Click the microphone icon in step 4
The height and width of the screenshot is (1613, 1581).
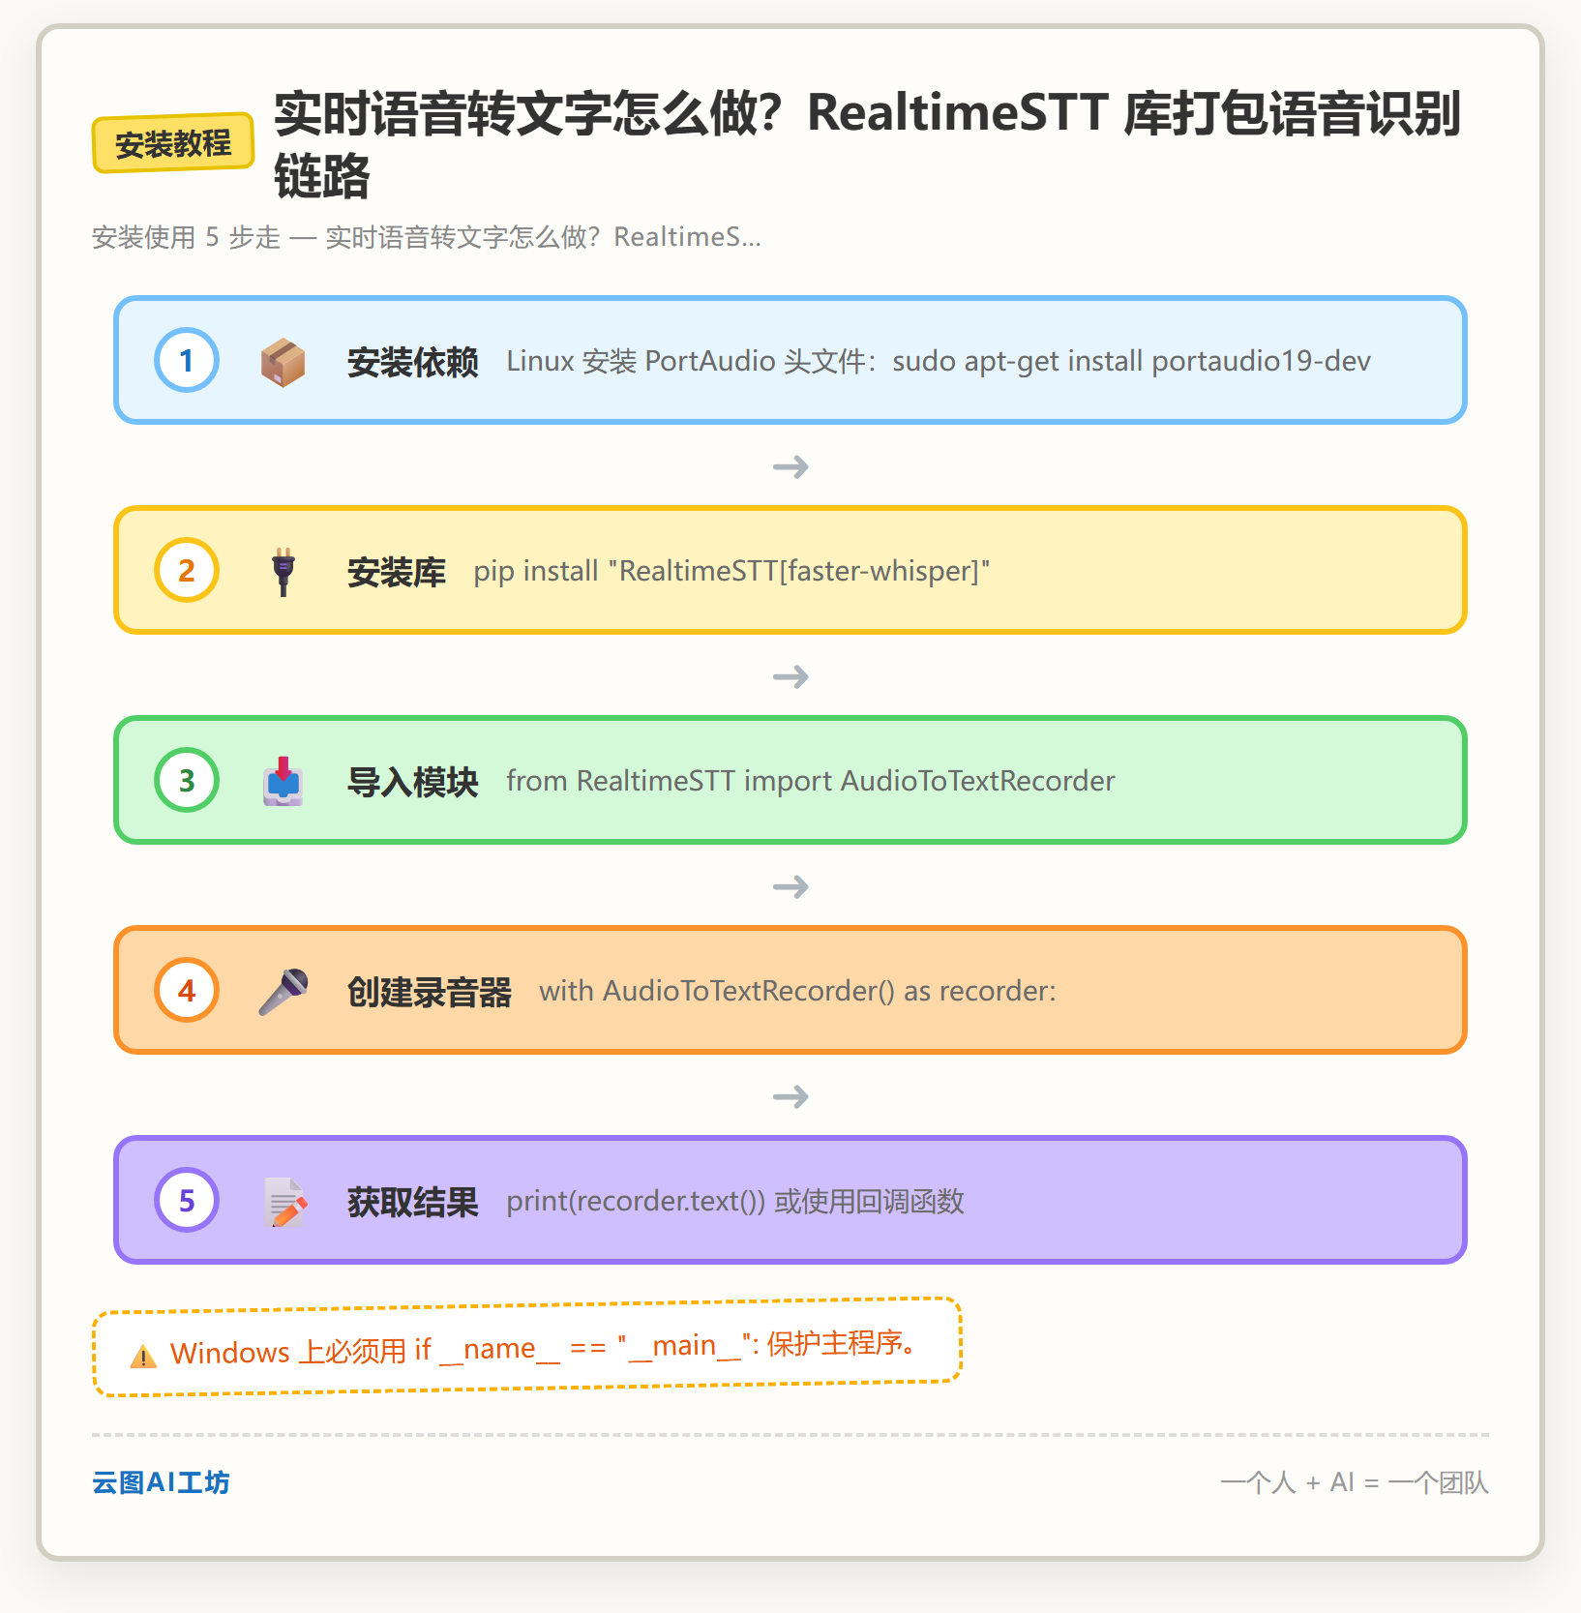[x=283, y=992]
